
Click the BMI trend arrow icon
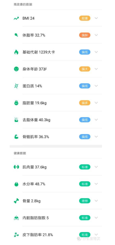coord(16,18)
